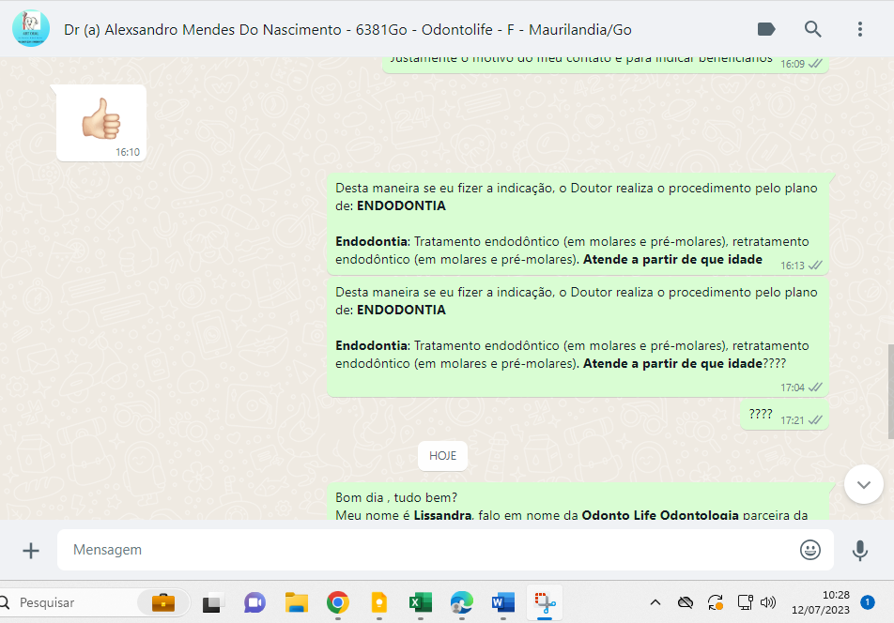Viewport: 894px width, 623px height.
Task: Search within this conversation
Action: click(x=812, y=29)
